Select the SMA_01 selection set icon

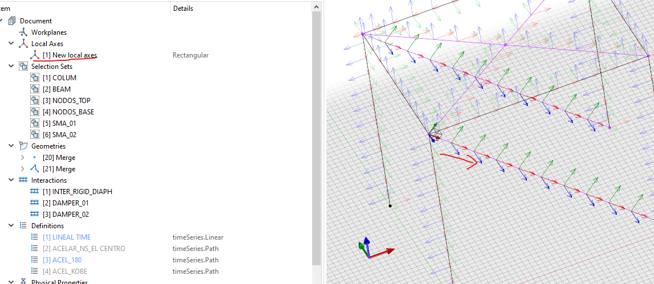[x=35, y=124]
